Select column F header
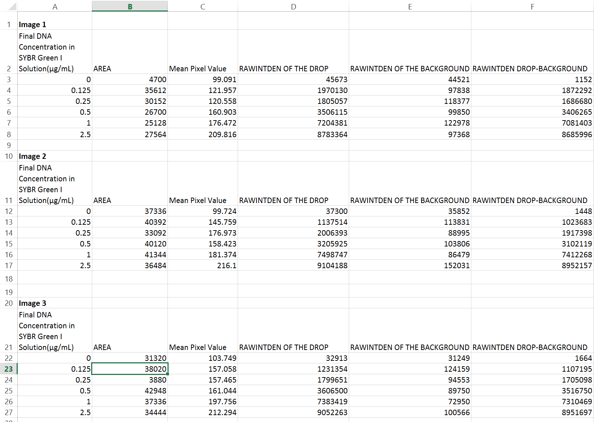 click(532, 7)
